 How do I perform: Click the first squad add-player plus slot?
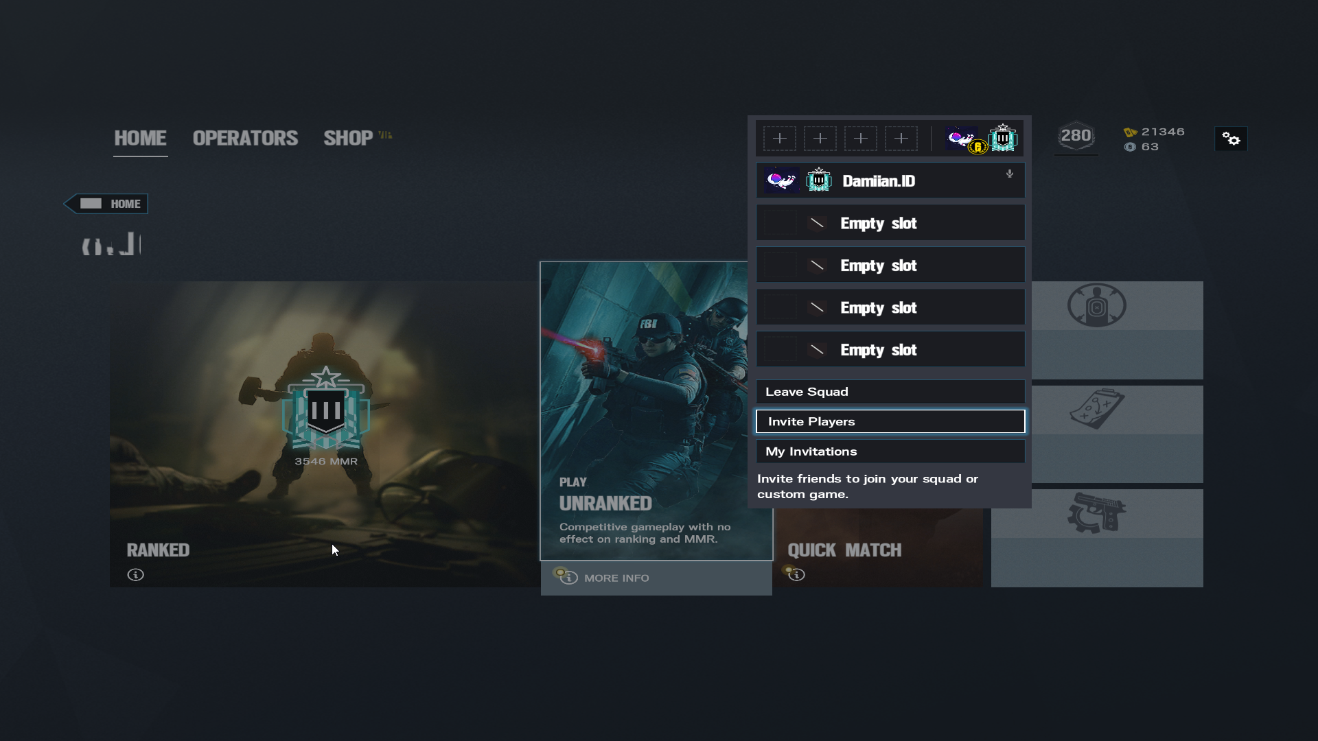pyautogui.click(x=780, y=139)
